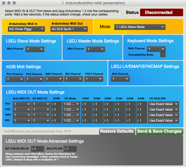186x167 pixels.
Task: Open mGB NOI Channel dropdown
Action: [x=74, y=79]
